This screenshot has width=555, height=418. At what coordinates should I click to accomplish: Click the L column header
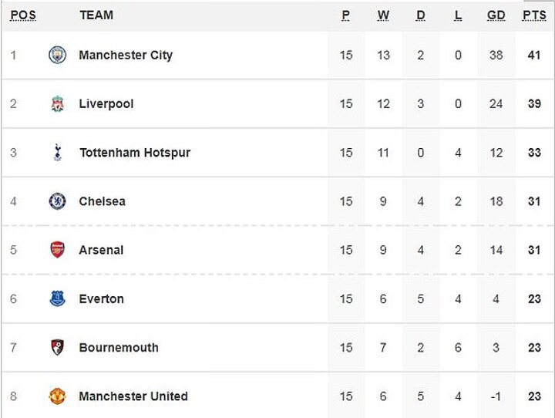pyautogui.click(x=458, y=15)
